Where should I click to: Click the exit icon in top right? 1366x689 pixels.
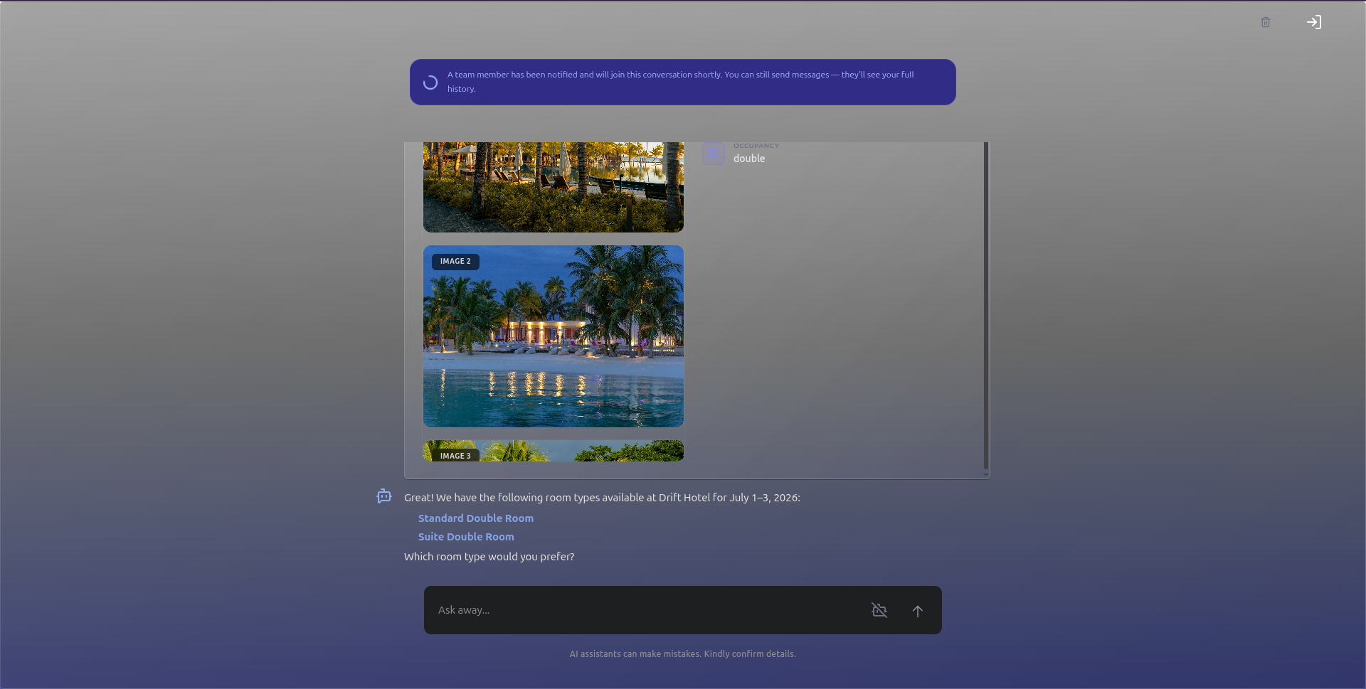click(x=1313, y=22)
